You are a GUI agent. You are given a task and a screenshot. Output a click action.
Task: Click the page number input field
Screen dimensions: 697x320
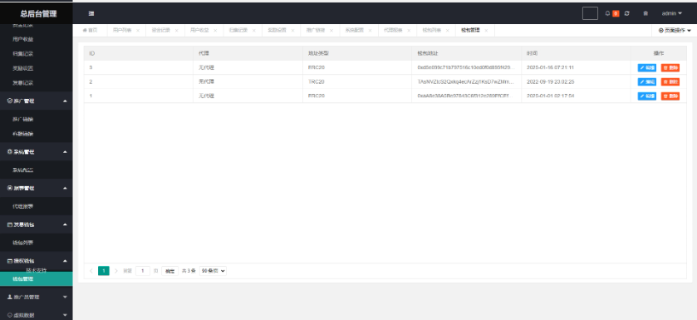pos(143,271)
